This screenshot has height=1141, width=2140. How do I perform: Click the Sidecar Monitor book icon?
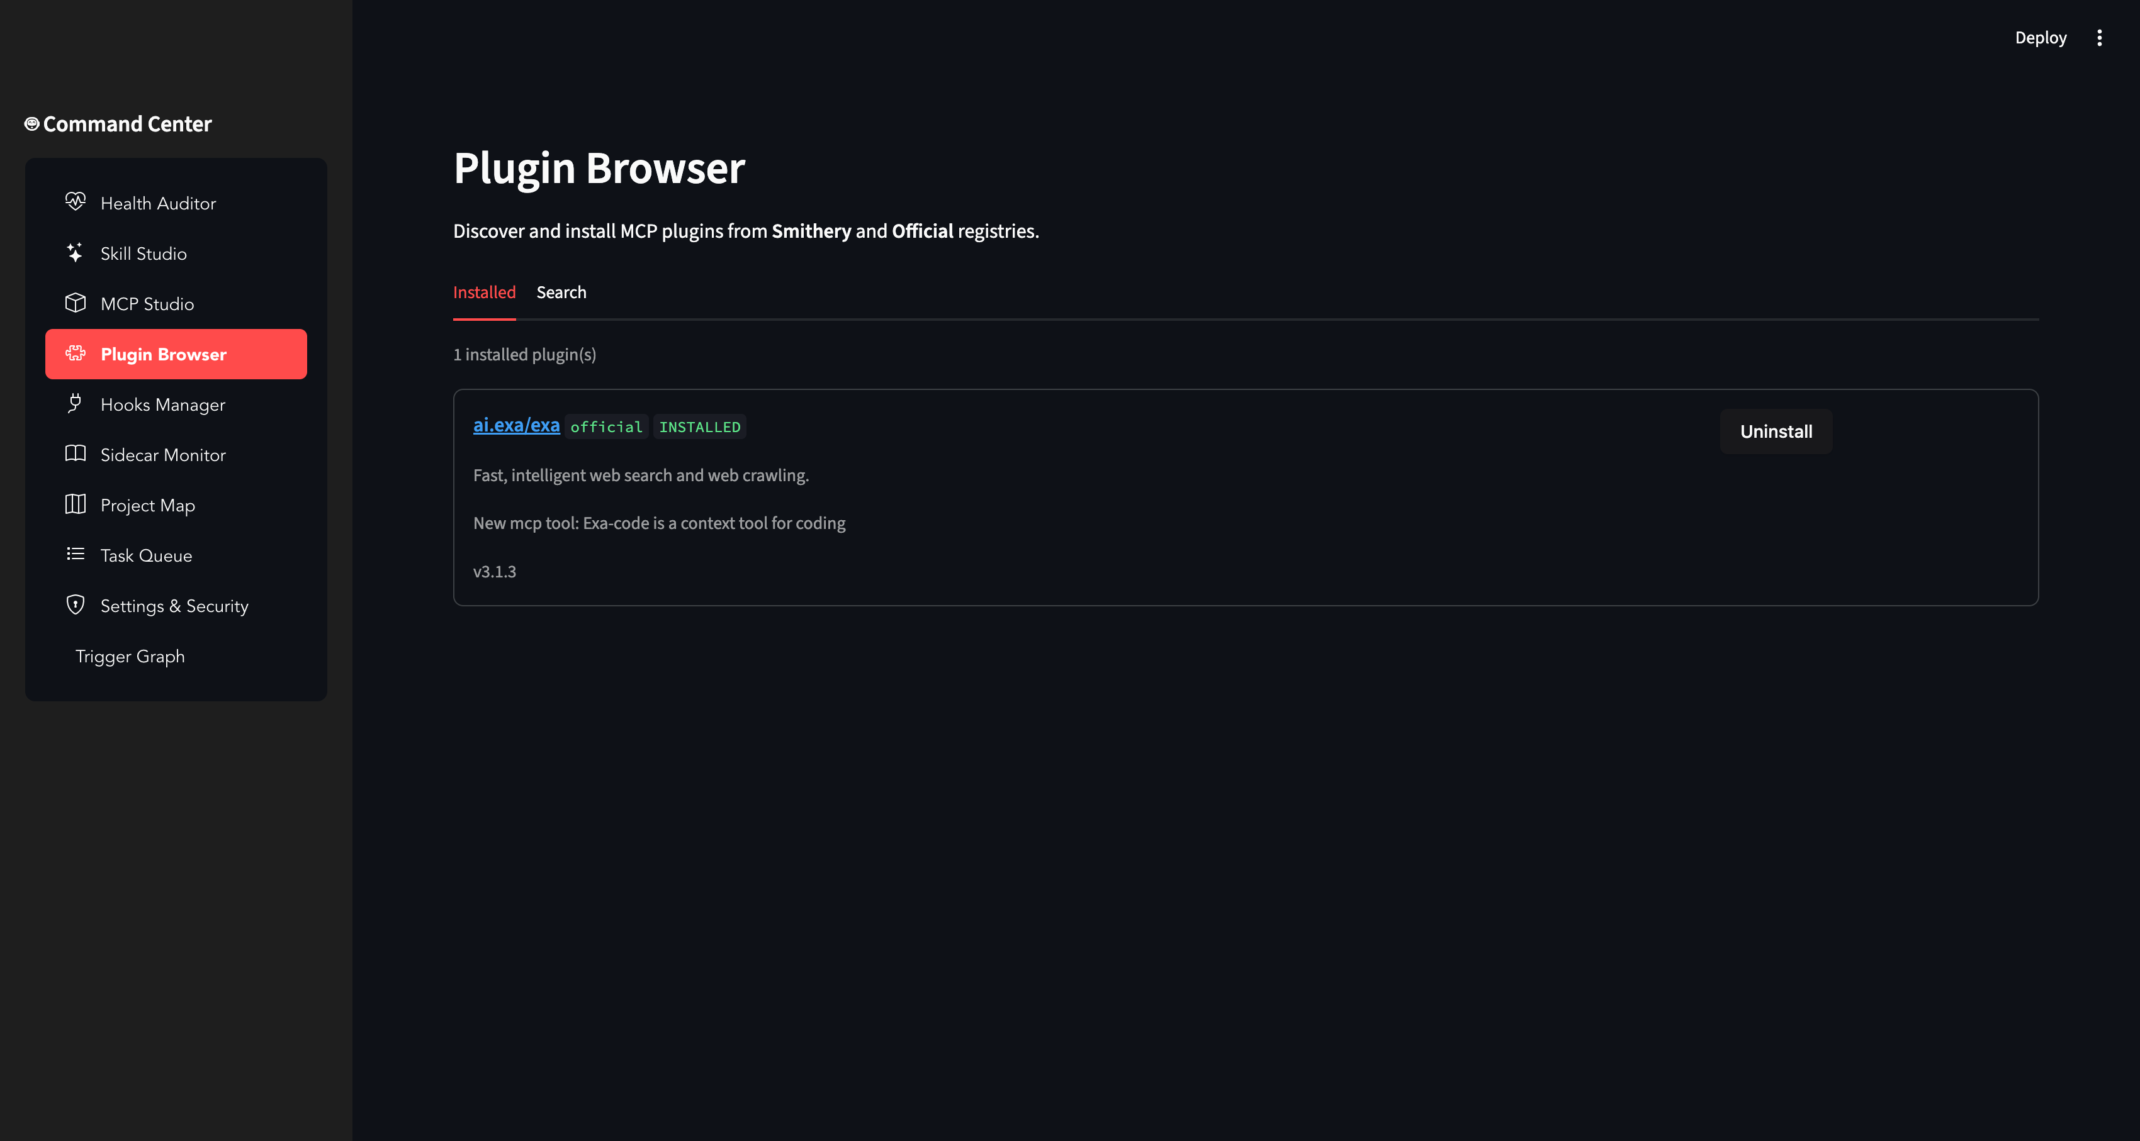76,454
